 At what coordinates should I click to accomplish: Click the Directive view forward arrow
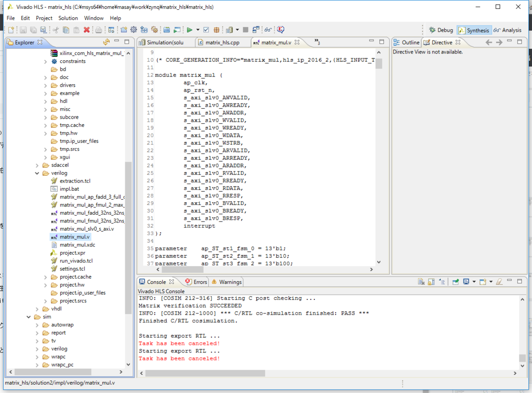[499, 42]
